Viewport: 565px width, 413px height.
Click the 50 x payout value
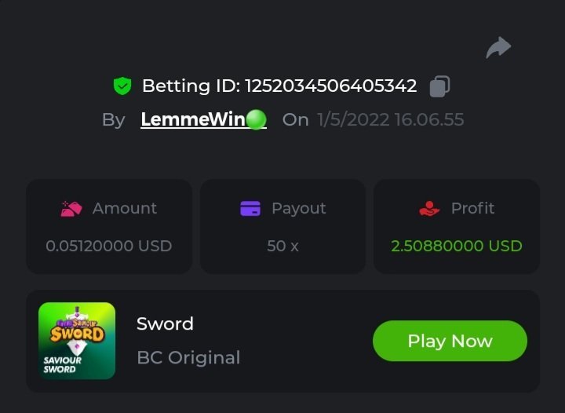coord(282,246)
